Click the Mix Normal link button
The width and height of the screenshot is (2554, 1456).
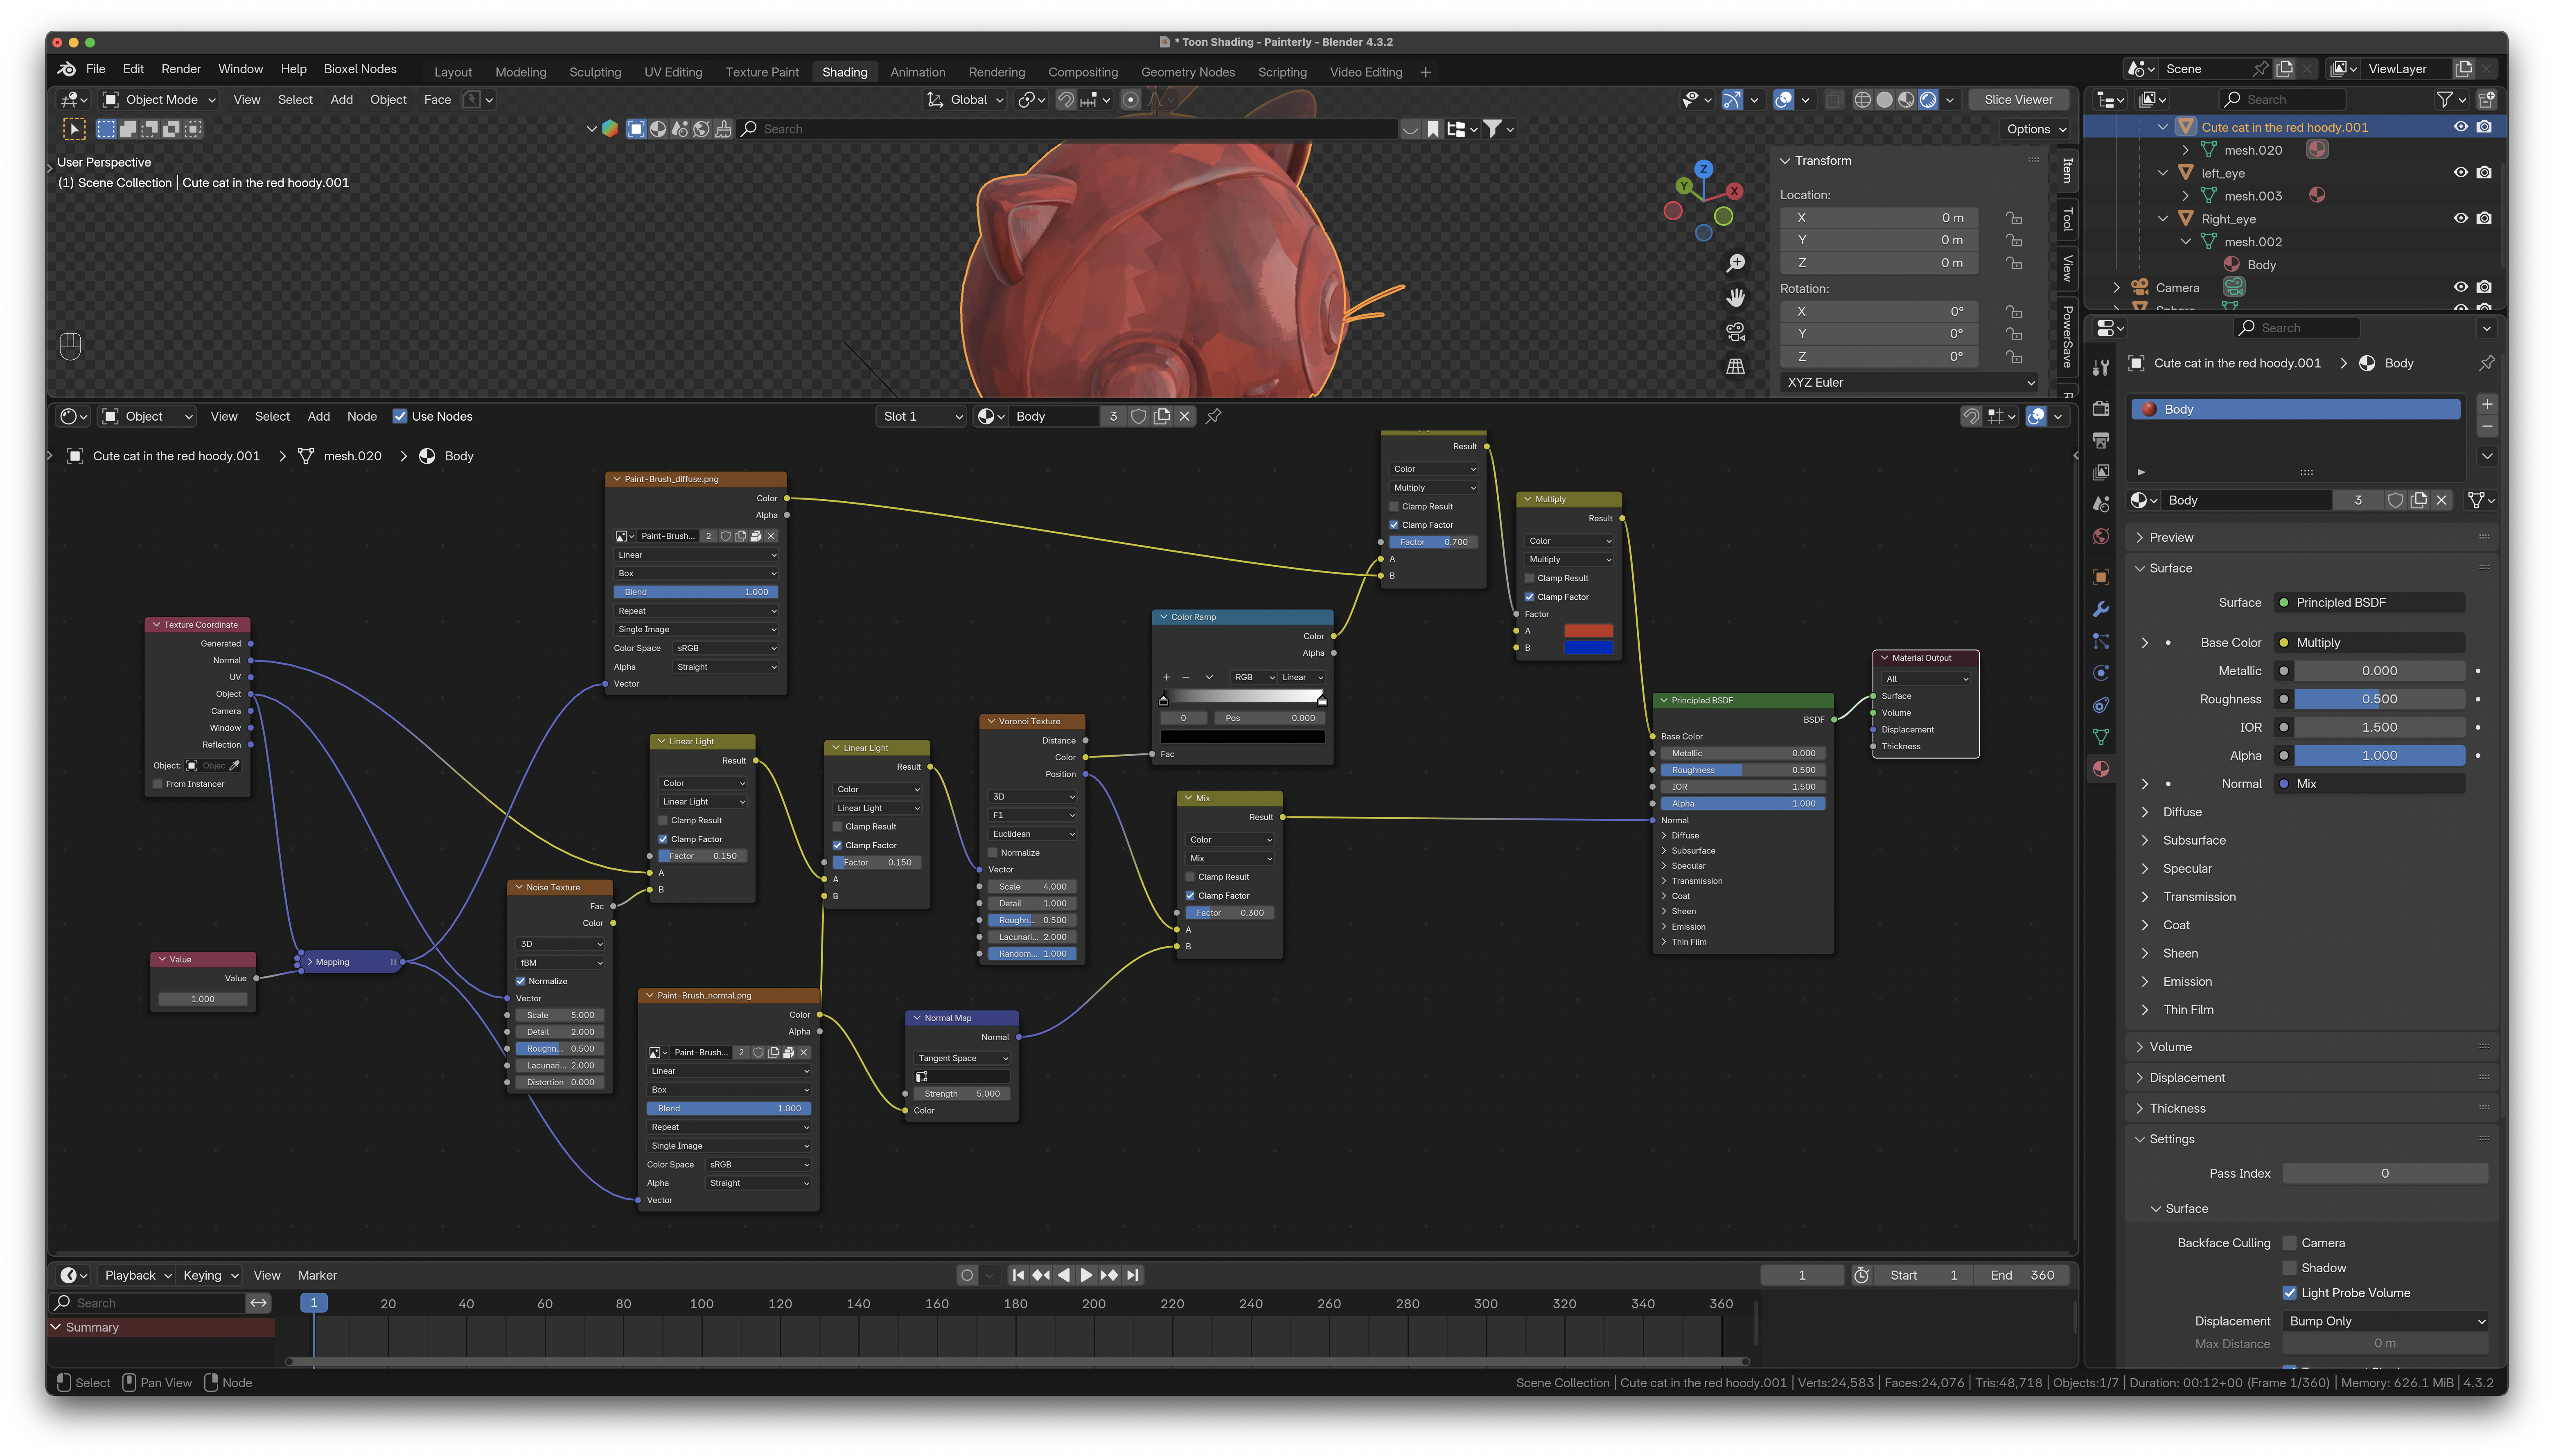click(x=2370, y=784)
